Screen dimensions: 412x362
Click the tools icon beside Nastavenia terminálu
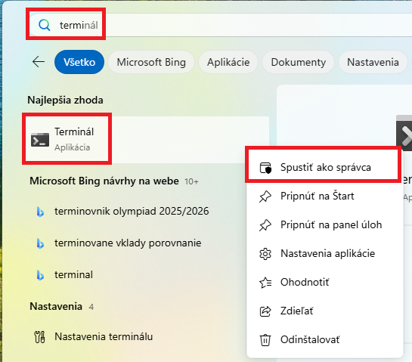[39, 337]
